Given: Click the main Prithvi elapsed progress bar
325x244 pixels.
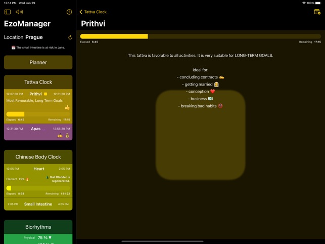Looking at the screenshot, I should click(x=201, y=36).
